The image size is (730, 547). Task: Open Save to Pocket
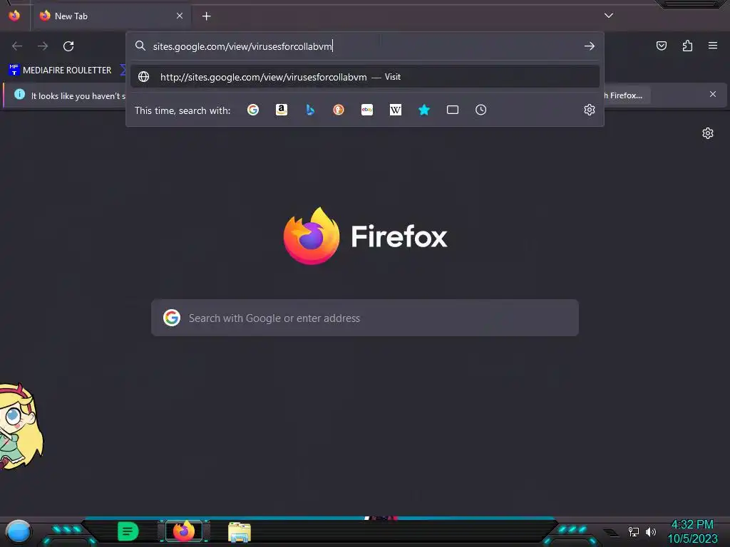[662, 46]
